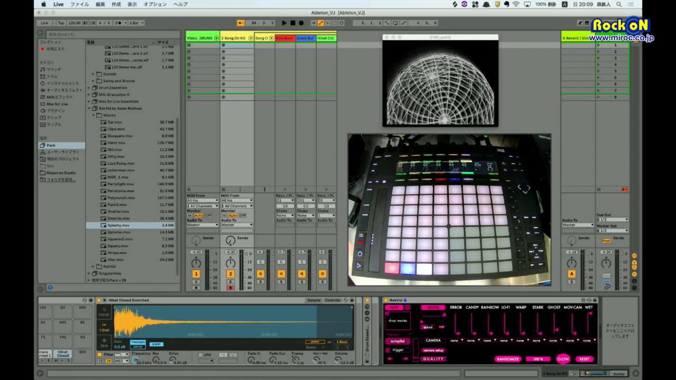Toggle the metronome button beside 4/4

(x=118, y=23)
